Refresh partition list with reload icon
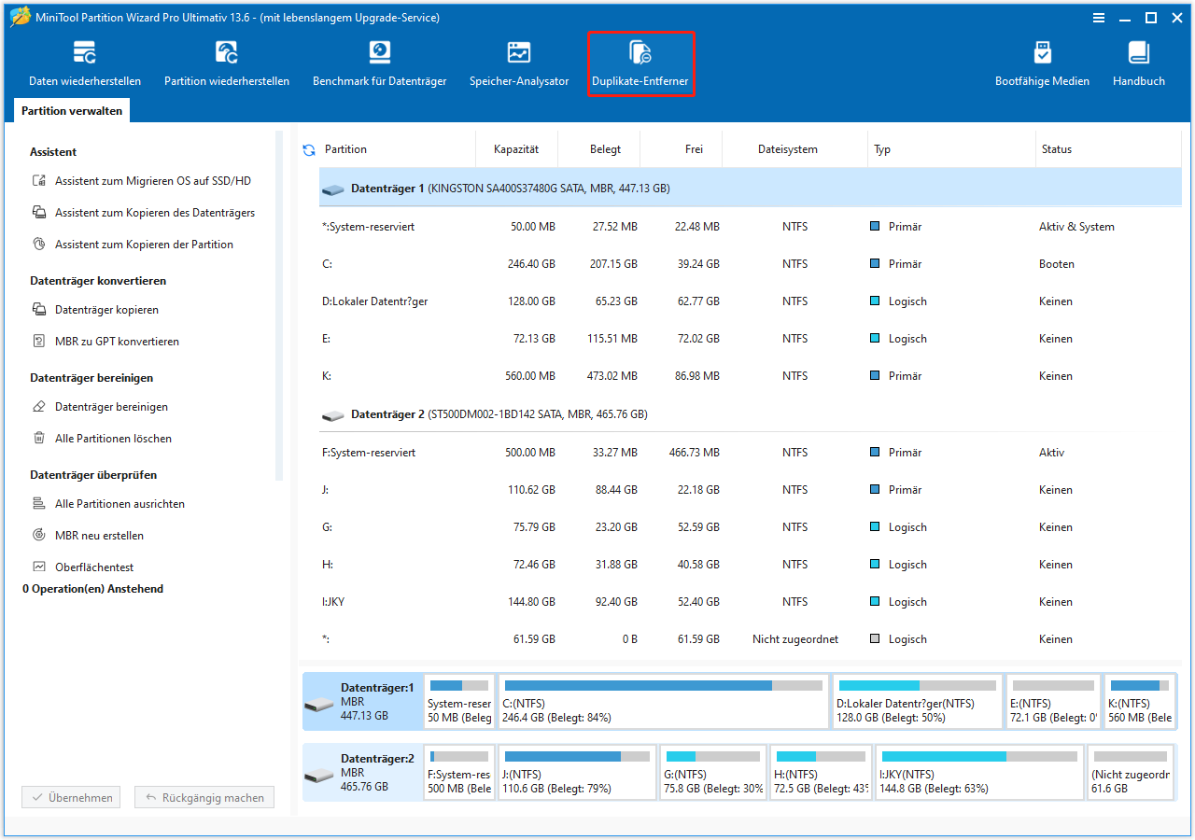This screenshot has height=840, width=1195. (309, 149)
